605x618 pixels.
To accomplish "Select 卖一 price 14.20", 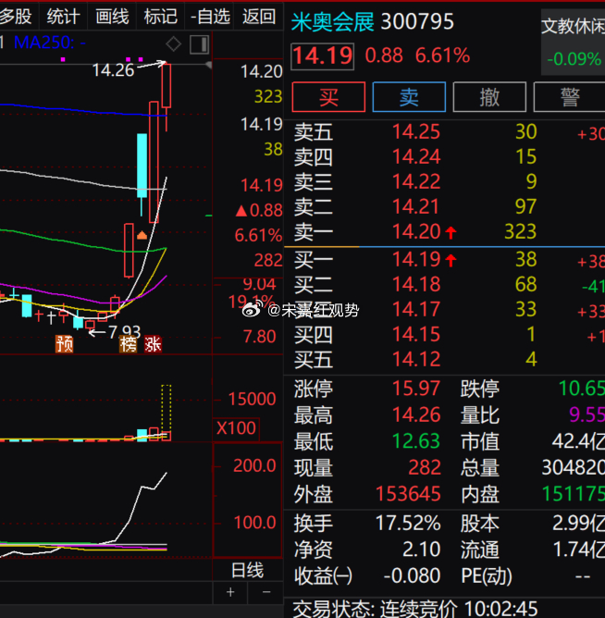I will 415,231.
